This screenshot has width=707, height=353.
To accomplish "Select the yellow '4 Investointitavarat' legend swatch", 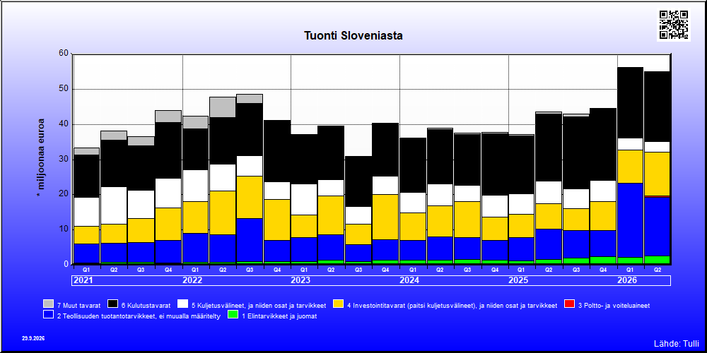I will click(338, 304).
